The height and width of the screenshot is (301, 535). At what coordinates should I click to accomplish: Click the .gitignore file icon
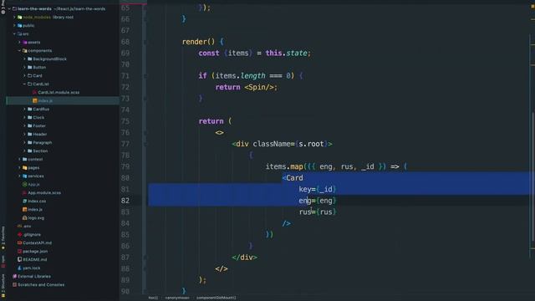coord(19,234)
